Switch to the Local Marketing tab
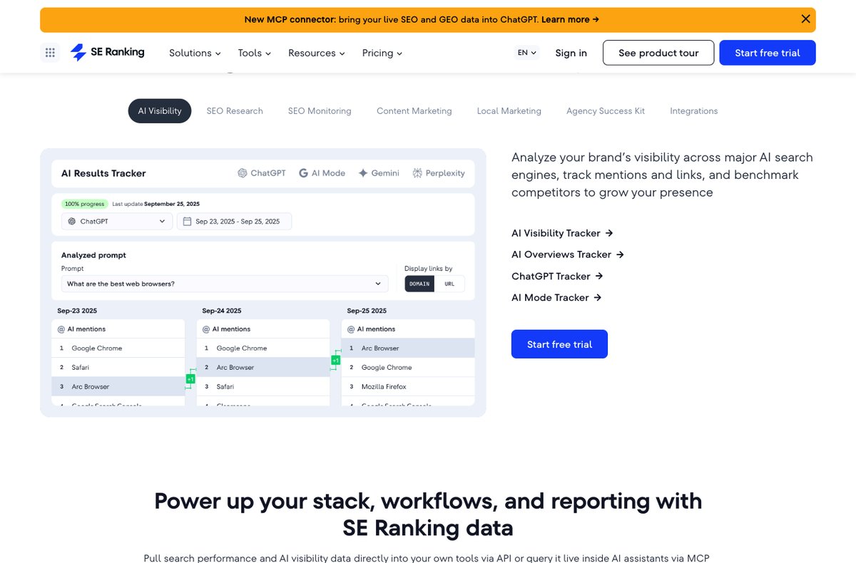The width and height of the screenshot is (856, 563). pos(509,111)
